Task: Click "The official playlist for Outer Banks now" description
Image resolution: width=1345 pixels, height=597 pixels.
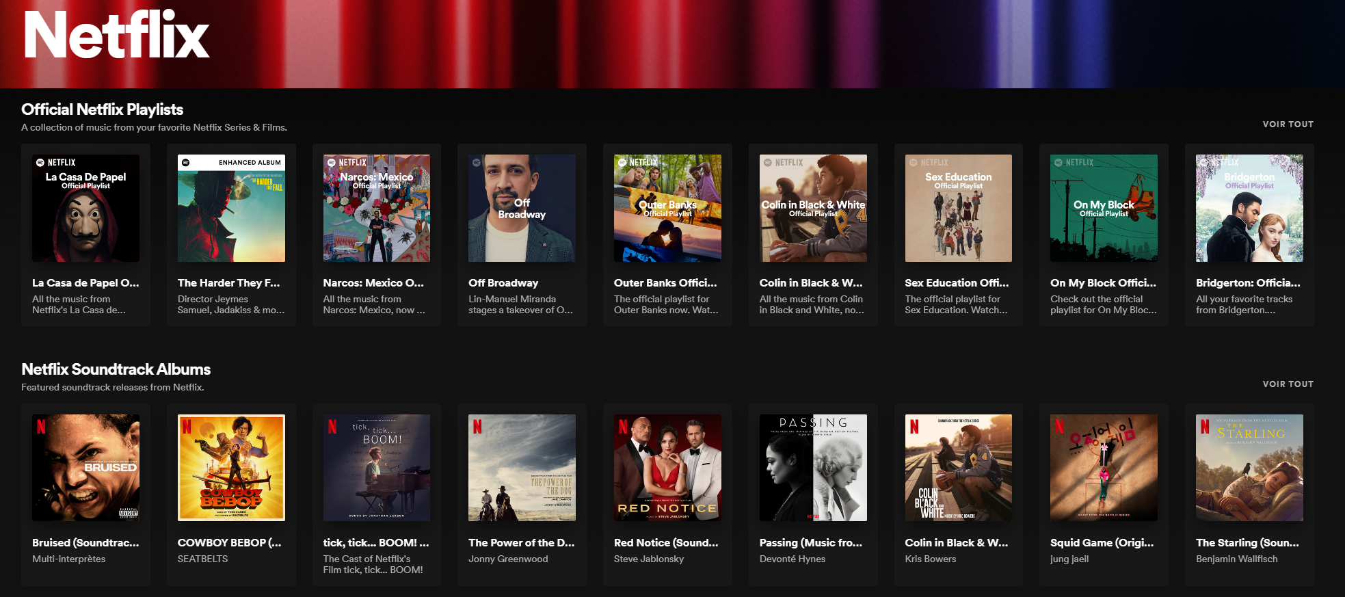Action: pos(666,305)
